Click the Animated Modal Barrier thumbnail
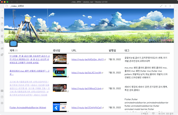The height and width of the screenshot is (115, 178). click(x=60, y=107)
